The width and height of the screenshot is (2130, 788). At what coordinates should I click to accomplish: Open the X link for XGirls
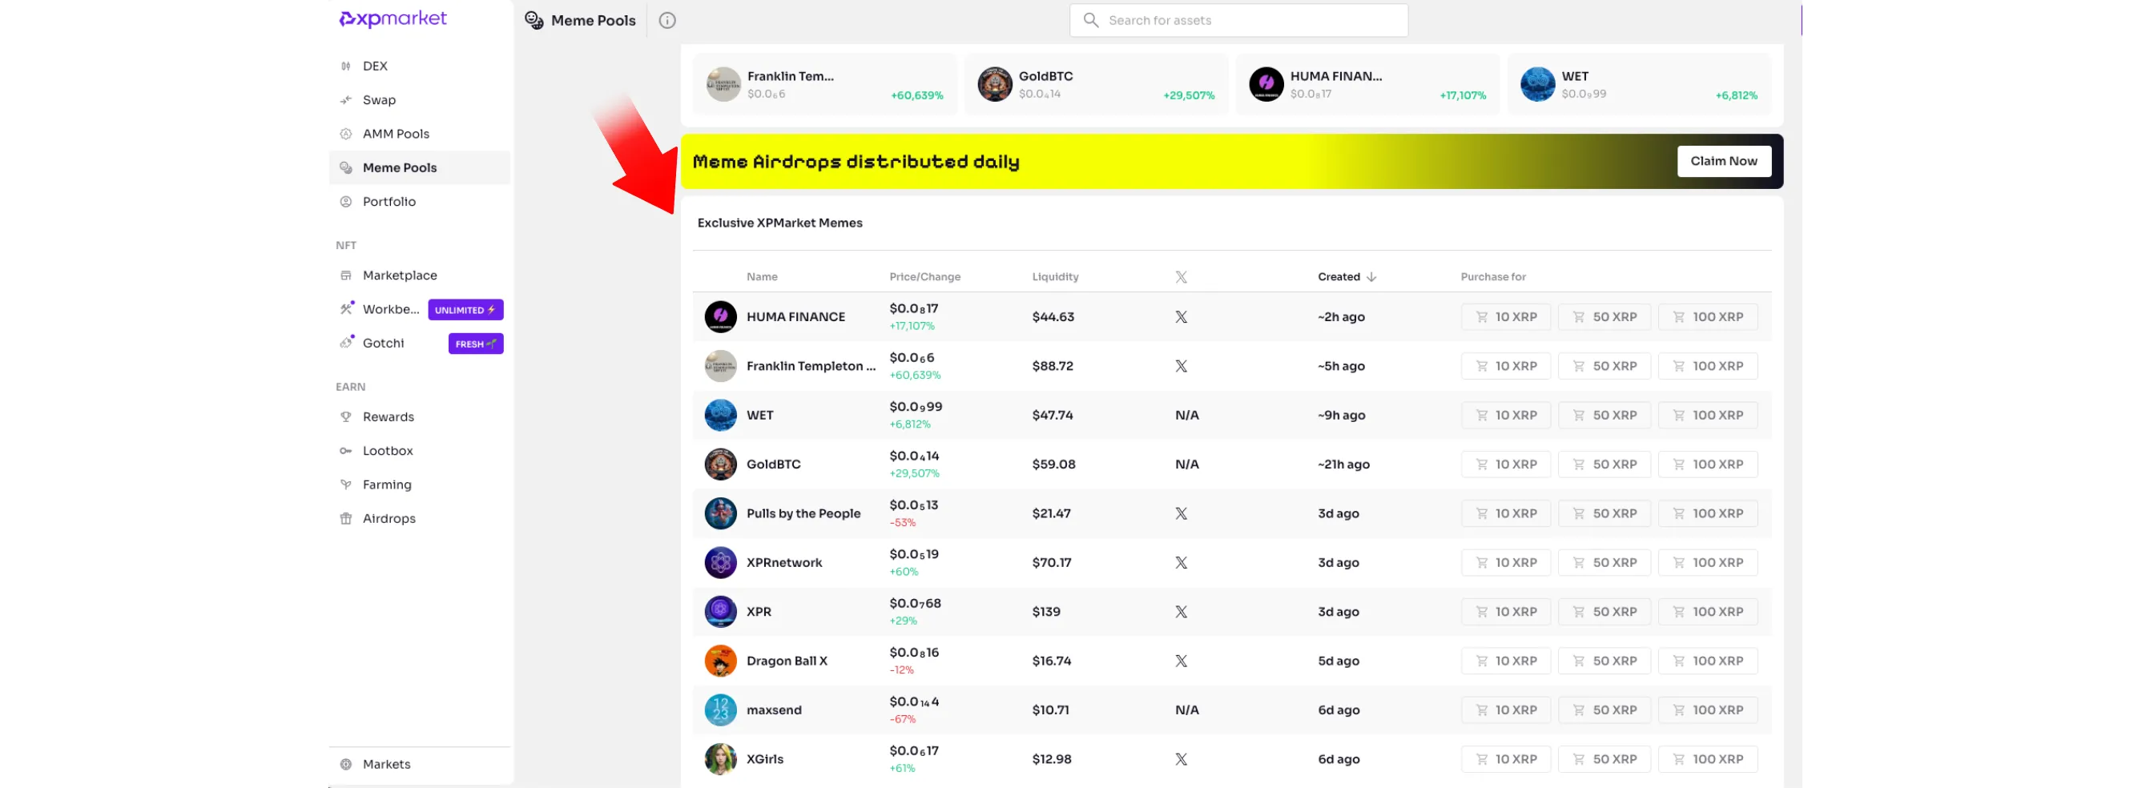(1181, 759)
